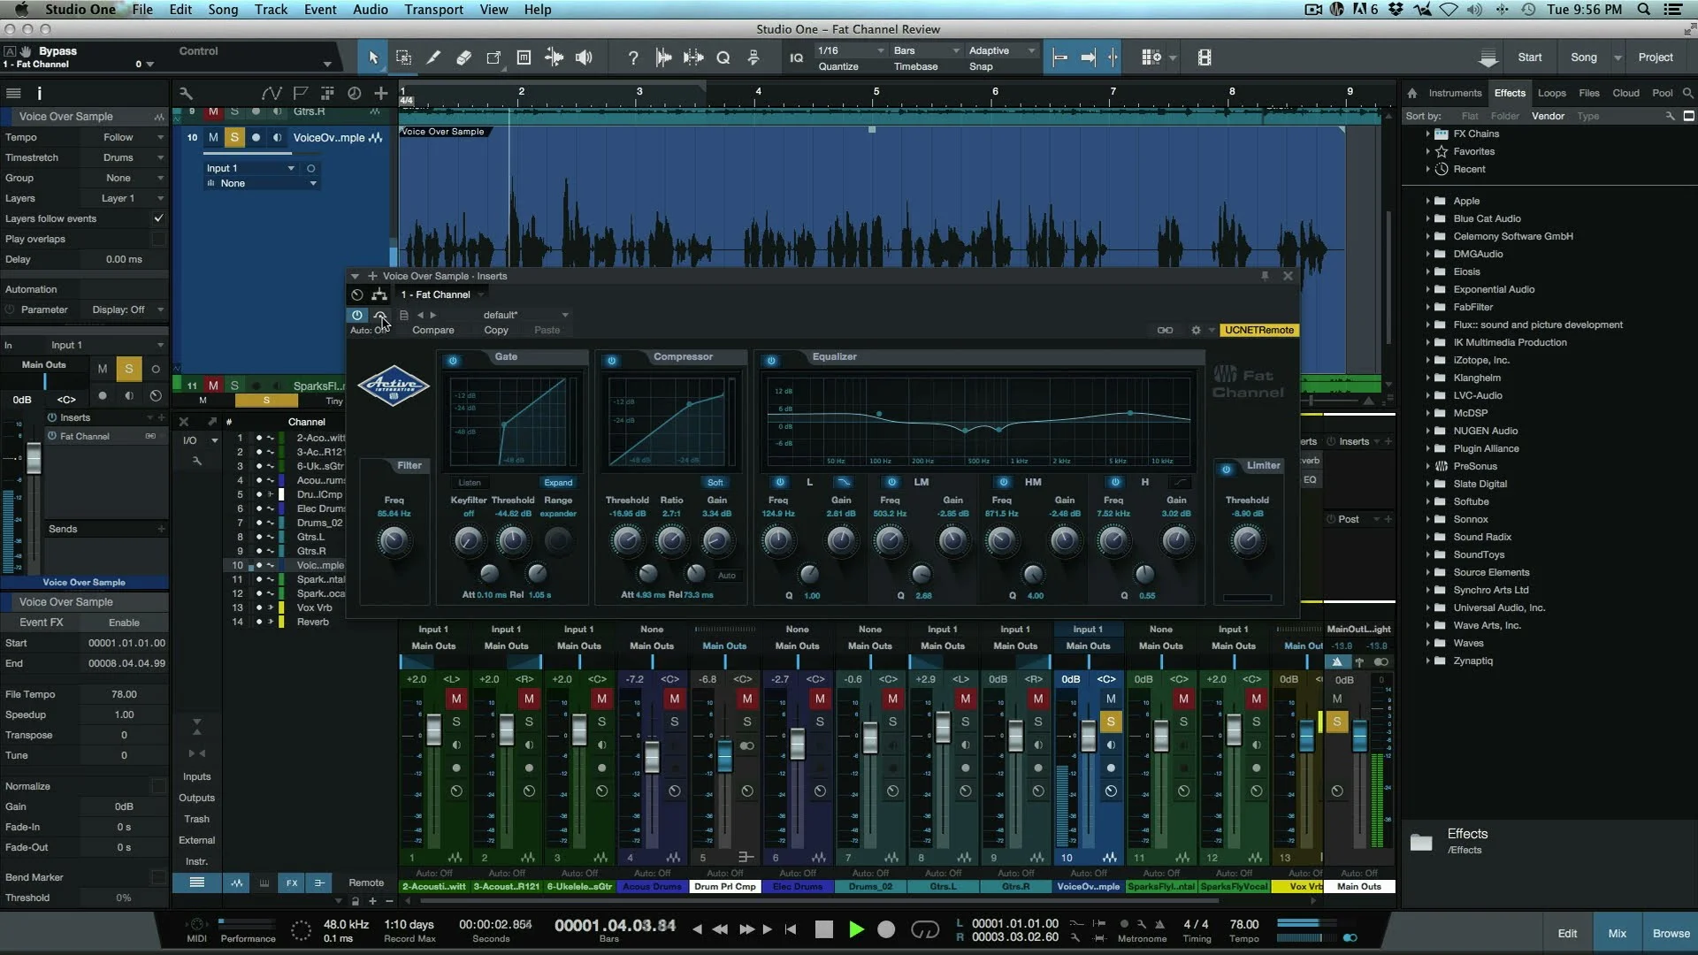Click the Soft knee button in Compressor

pyautogui.click(x=715, y=483)
